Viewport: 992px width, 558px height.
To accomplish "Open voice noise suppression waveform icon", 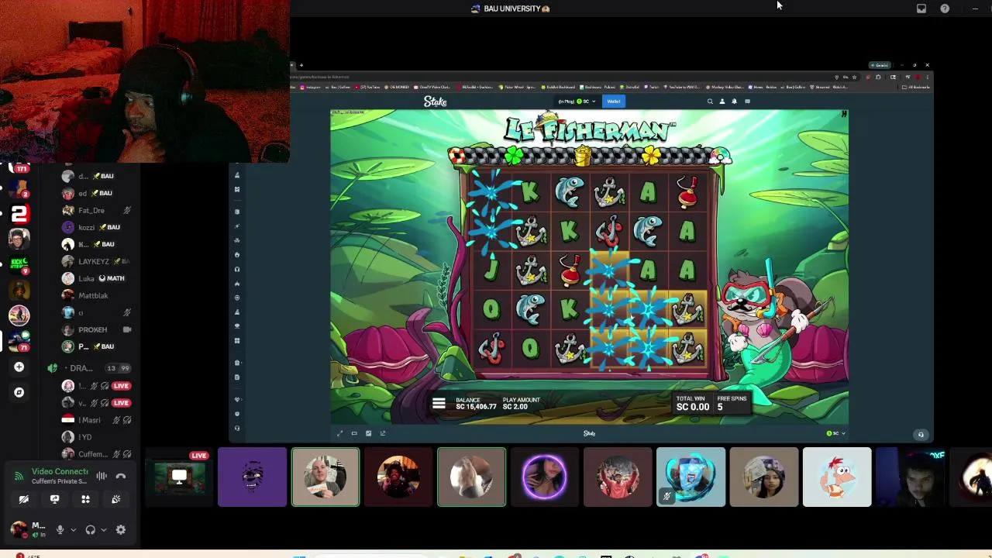I will 102,476.
